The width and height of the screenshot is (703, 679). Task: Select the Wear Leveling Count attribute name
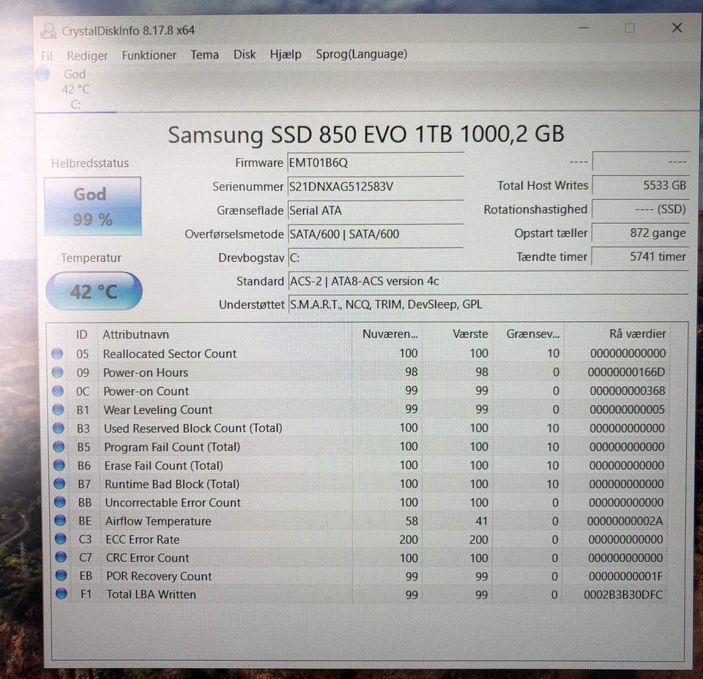(158, 410)
